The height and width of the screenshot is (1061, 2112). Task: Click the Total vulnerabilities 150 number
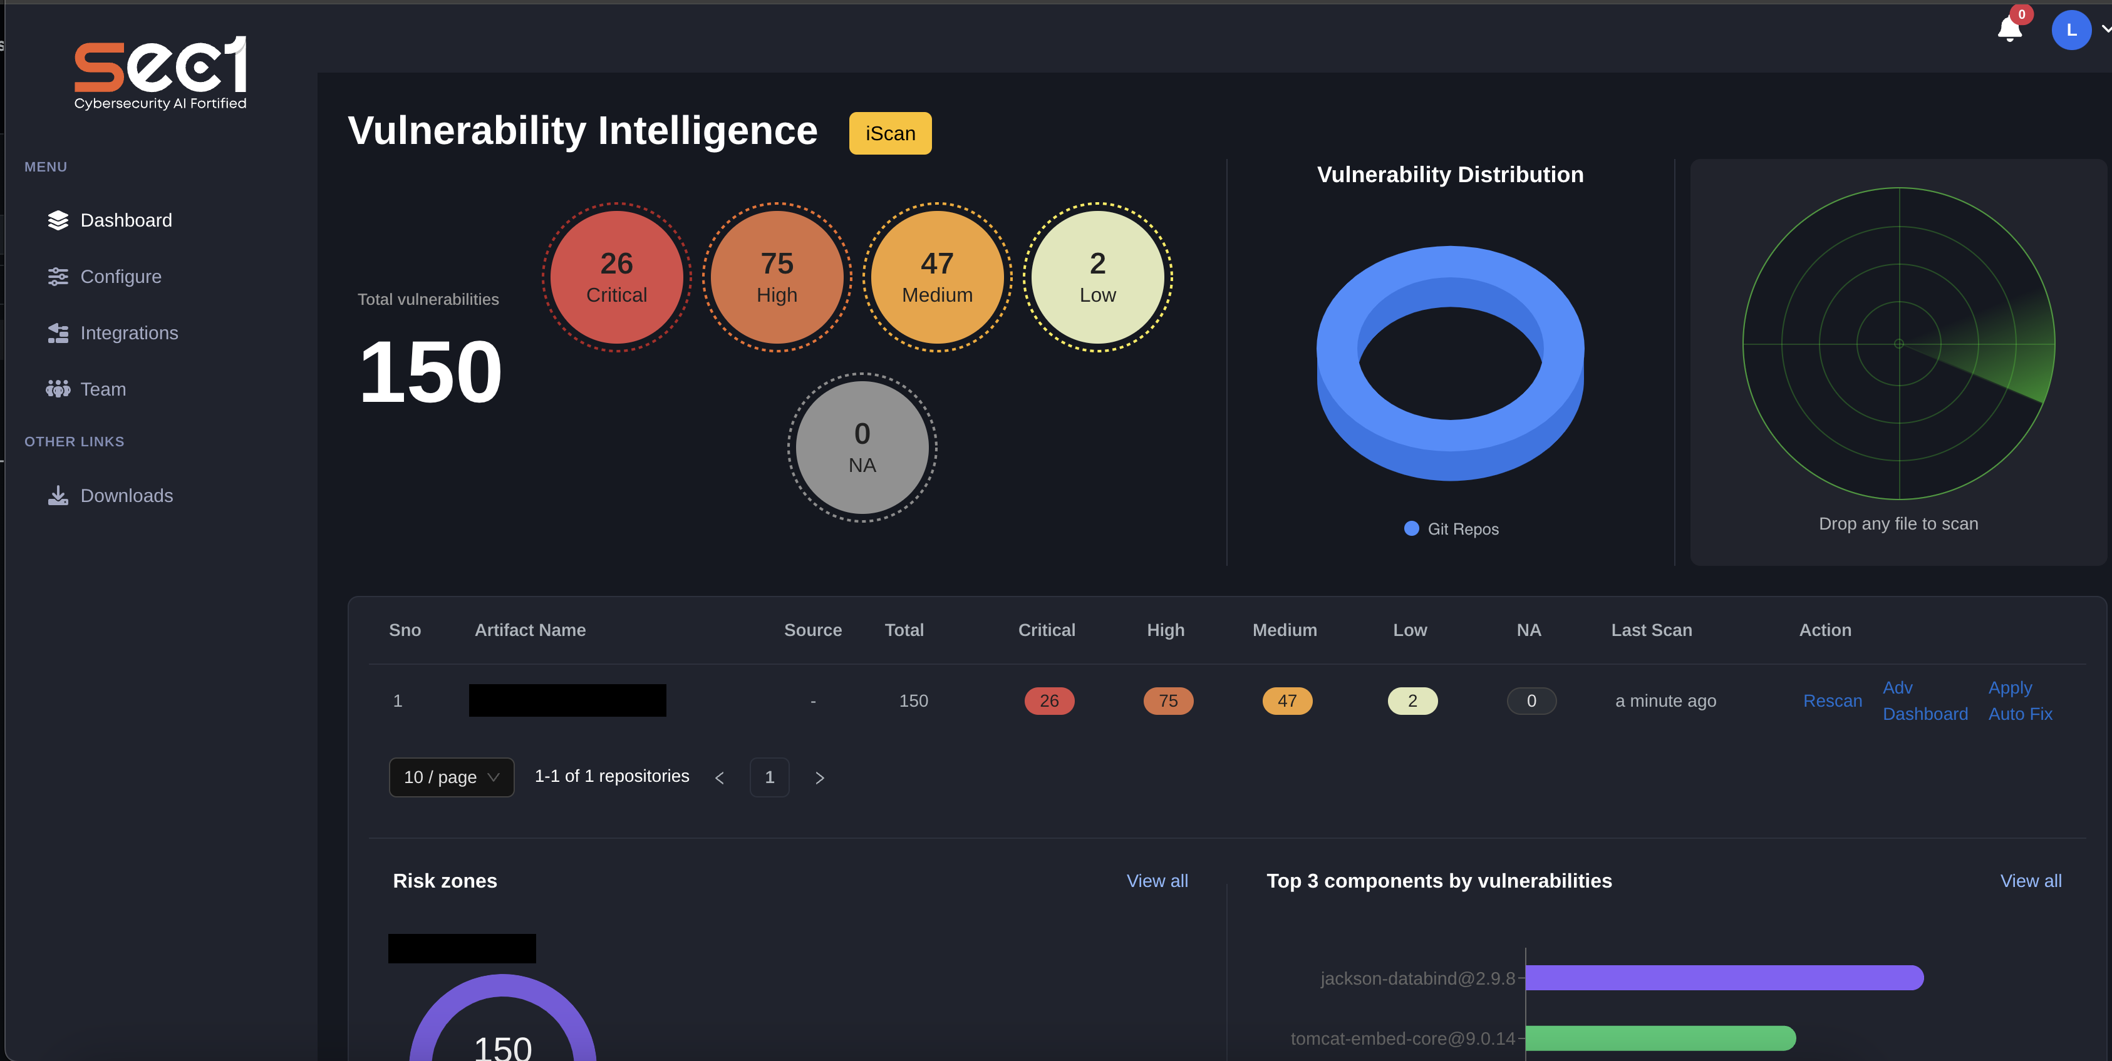(x=430, y=373)
